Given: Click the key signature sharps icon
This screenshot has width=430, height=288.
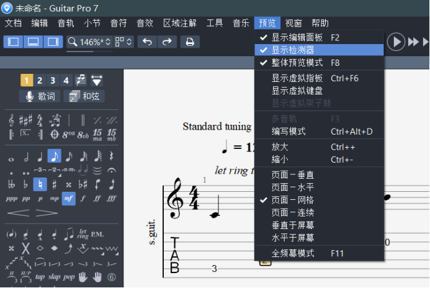Looking at the screenshot, I should click(25, 120).
